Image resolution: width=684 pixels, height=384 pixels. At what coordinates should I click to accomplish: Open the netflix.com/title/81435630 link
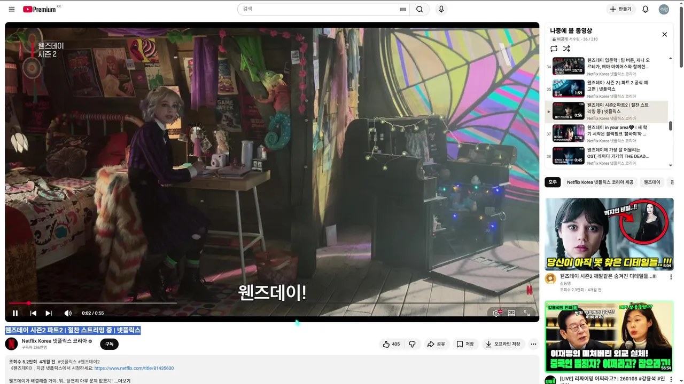[134, 368]
